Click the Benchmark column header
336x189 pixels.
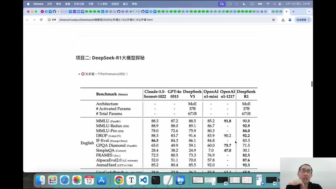coord(112,94)
